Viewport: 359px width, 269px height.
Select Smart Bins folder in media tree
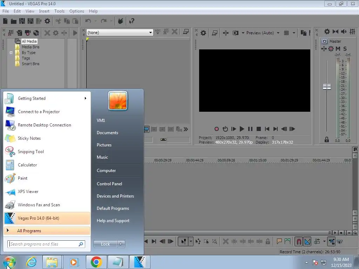[31, 64]
